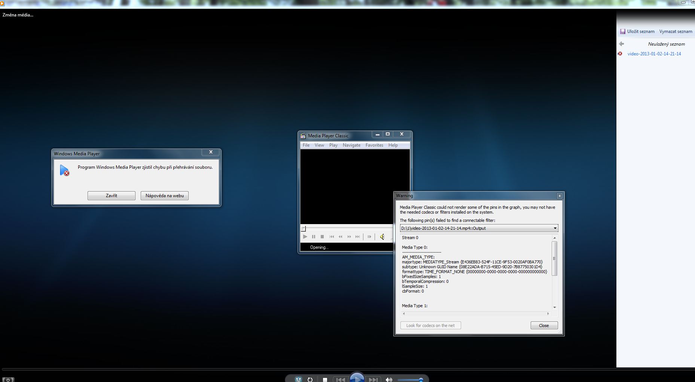
Task: Open the Navigate menu in Media Player Classic
Action: [351, 145]
